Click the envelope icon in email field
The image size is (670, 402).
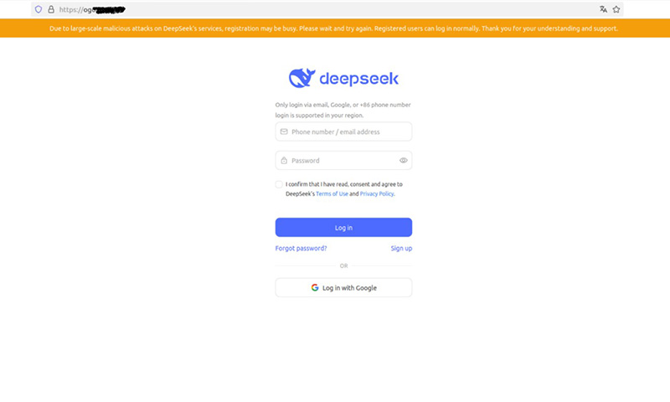[x=284, y=131]
